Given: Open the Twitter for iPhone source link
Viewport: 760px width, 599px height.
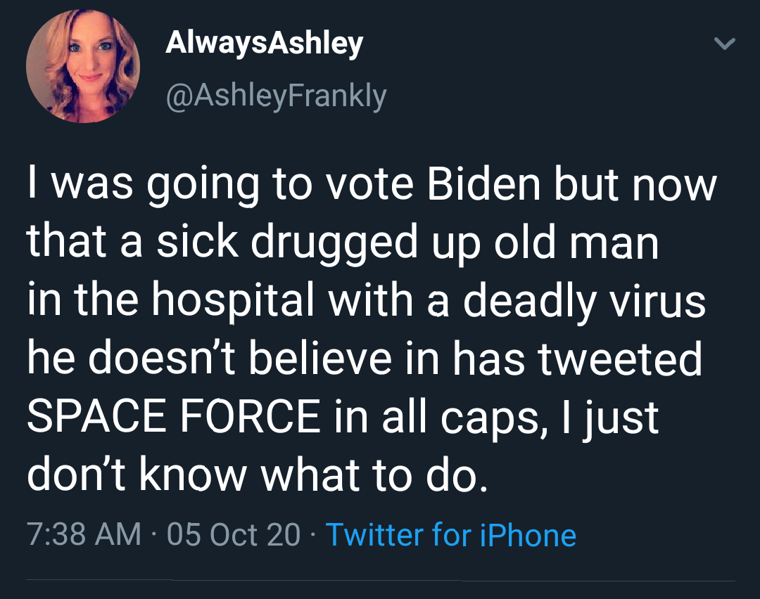Looking at the screenshot, I should tap(450, 534).
